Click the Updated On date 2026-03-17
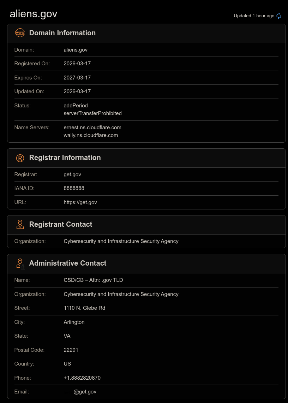 click(x=77, y=91)
